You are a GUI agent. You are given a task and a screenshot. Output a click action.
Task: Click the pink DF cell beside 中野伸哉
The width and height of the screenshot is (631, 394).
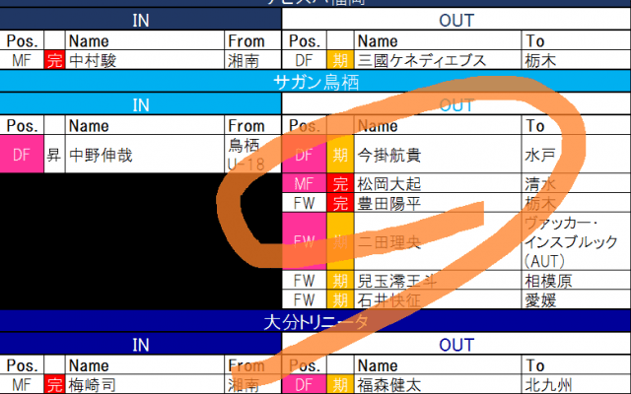tap(22, 155)
